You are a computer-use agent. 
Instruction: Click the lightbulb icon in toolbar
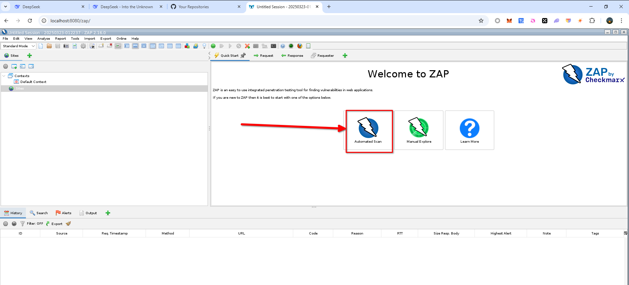204,46
